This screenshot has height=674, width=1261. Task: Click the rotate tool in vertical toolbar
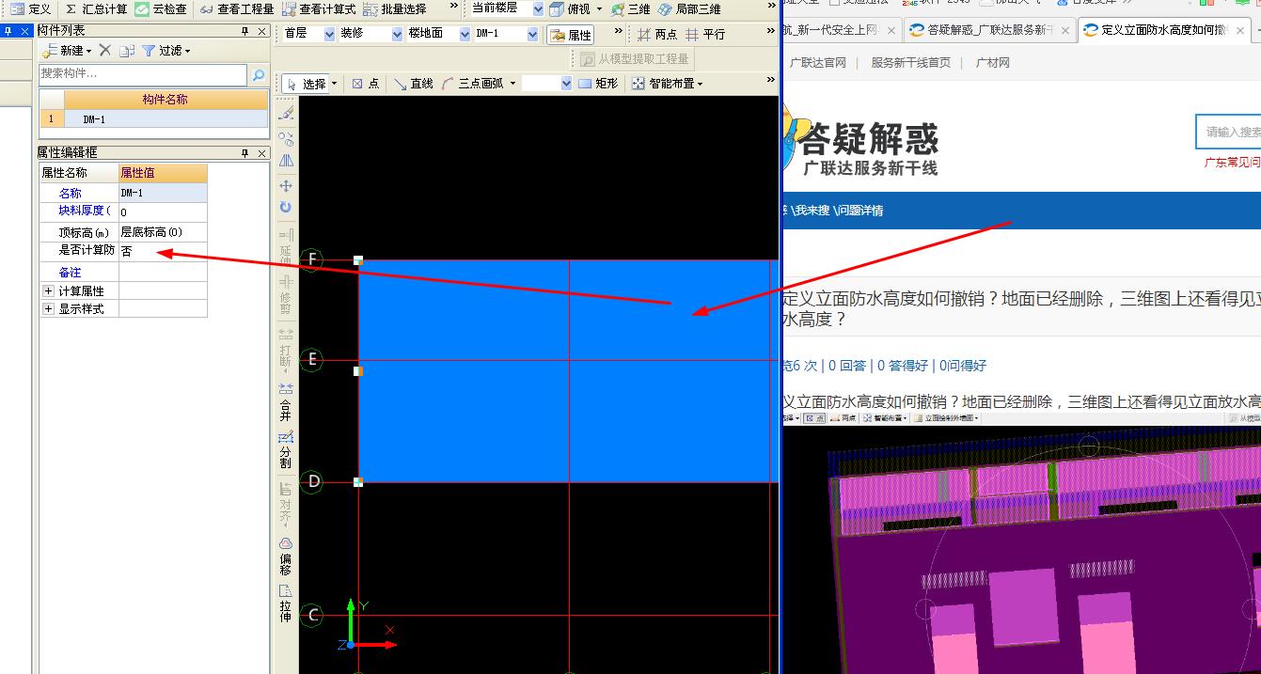tap(286, 207)
